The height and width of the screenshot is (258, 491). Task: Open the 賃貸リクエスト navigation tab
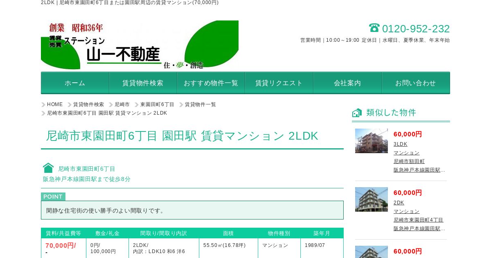click(x=279, y=83)
